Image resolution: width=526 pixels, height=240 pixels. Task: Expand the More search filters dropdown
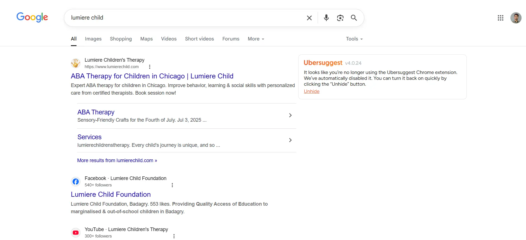(x=256, y=39)
